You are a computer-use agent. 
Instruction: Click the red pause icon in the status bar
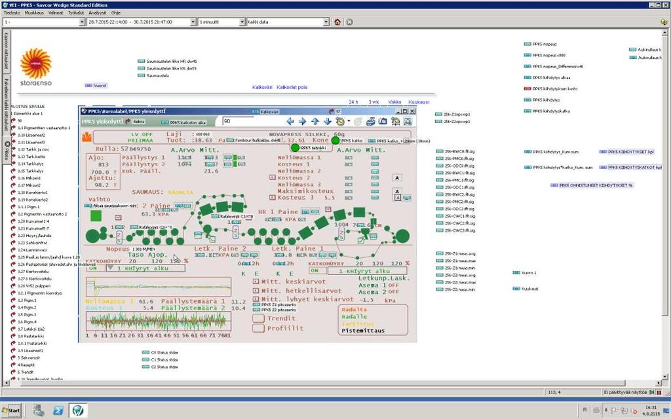coord(659,392)
